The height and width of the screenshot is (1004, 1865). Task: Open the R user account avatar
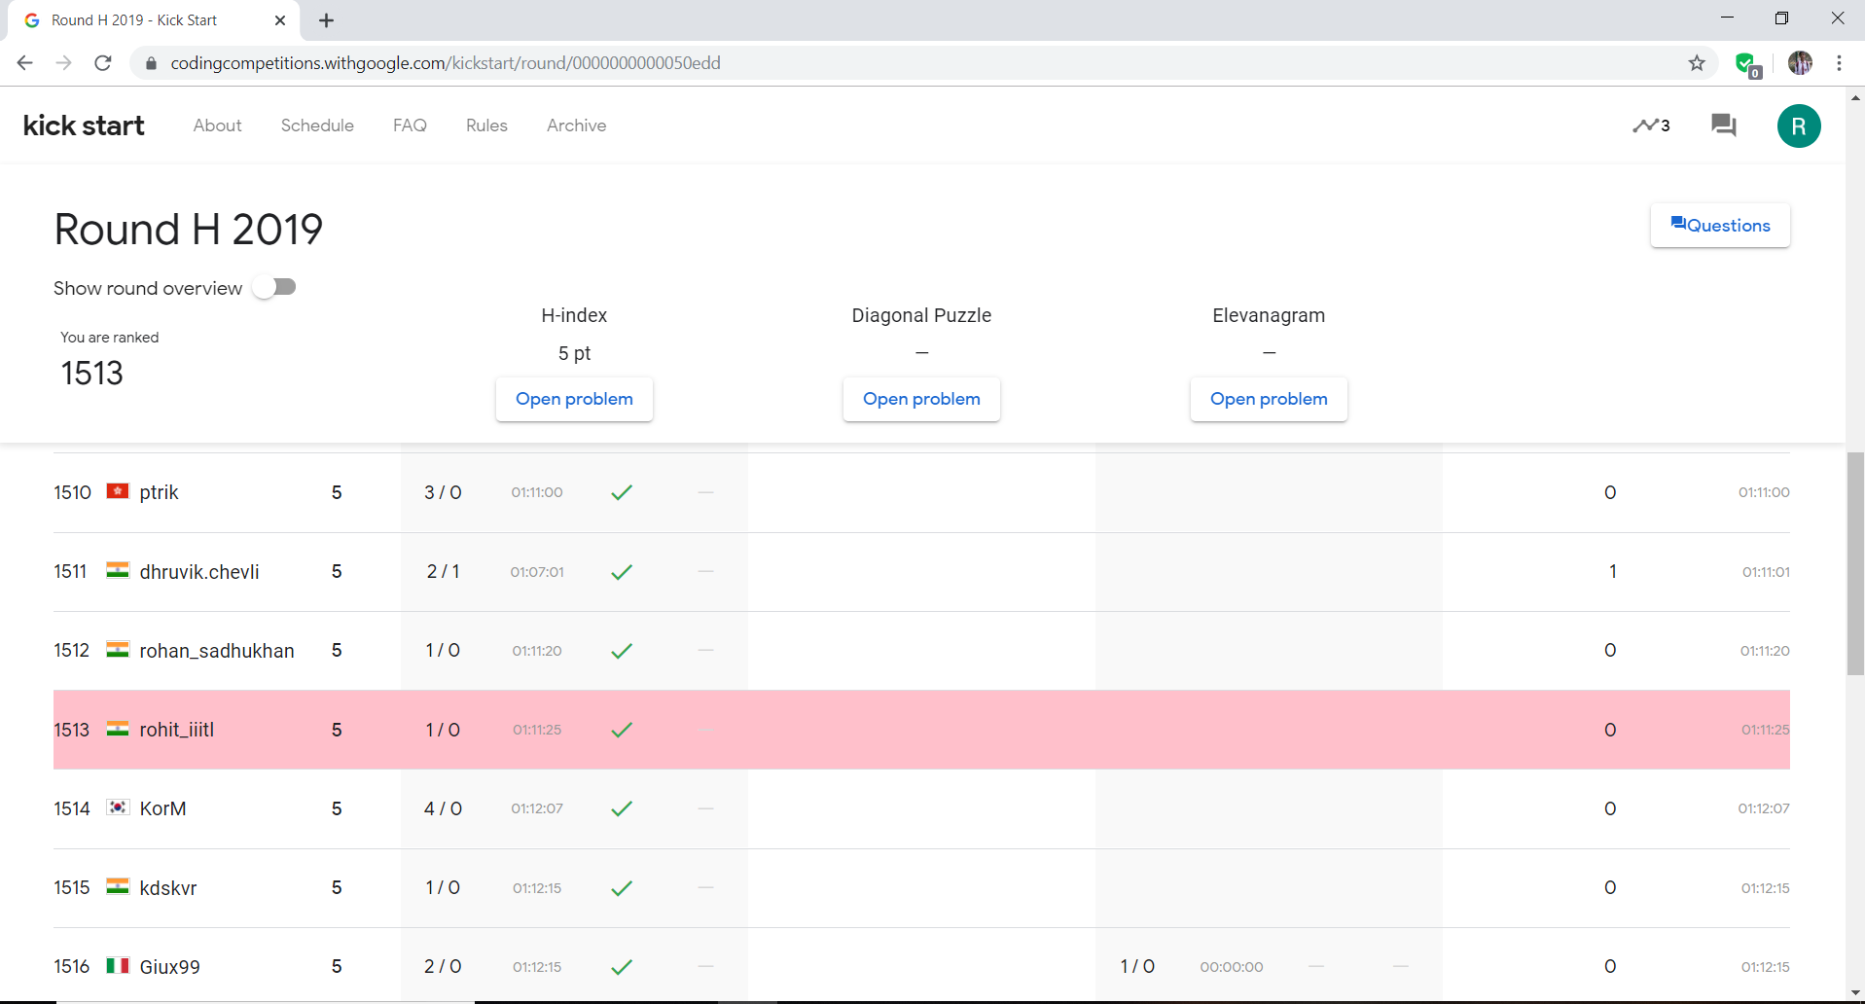point(1799,126)
